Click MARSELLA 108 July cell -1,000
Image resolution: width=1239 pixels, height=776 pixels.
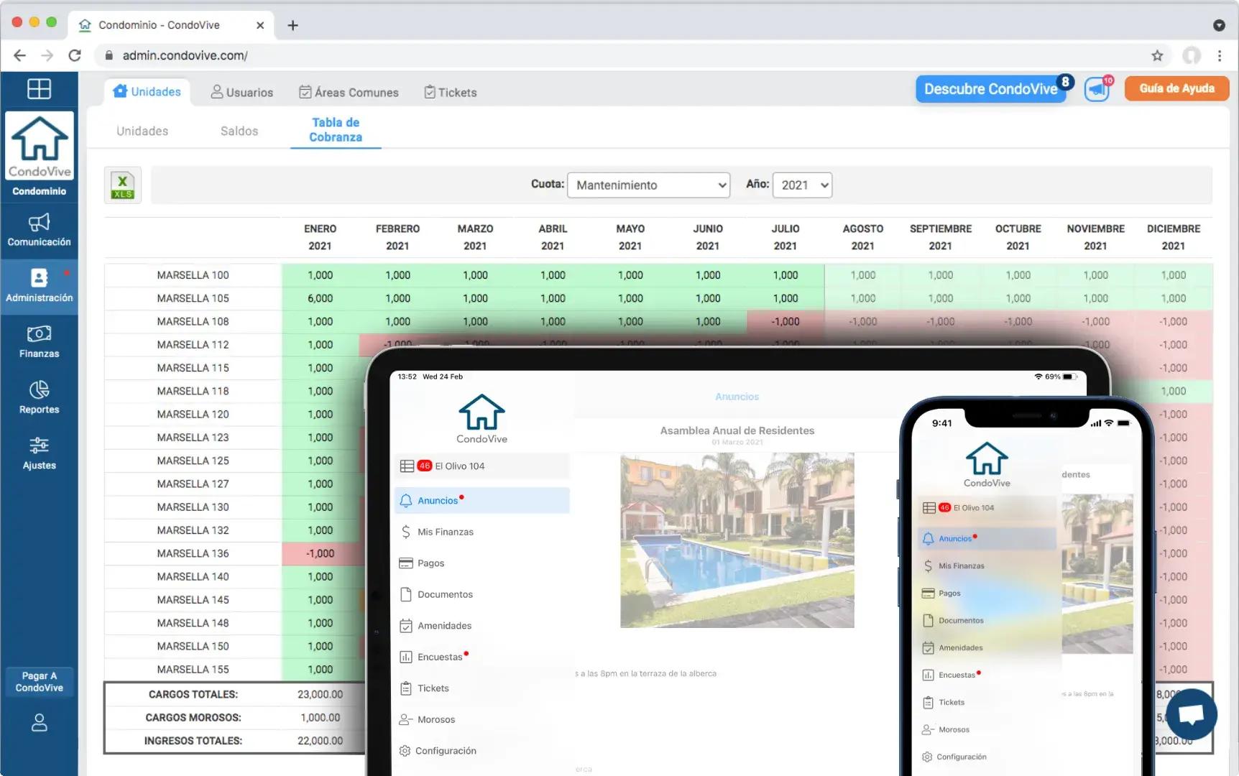pos(786,321)
